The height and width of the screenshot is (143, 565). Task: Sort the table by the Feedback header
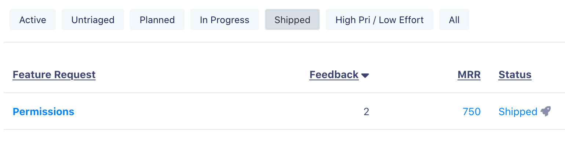pos(334,75)
